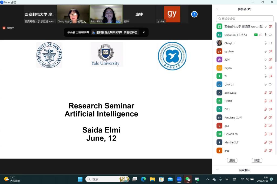This screenshot has width=277, height=184.
Task: Click the name adhjkyuiol in the list
Action: click(x=230, y=93)
